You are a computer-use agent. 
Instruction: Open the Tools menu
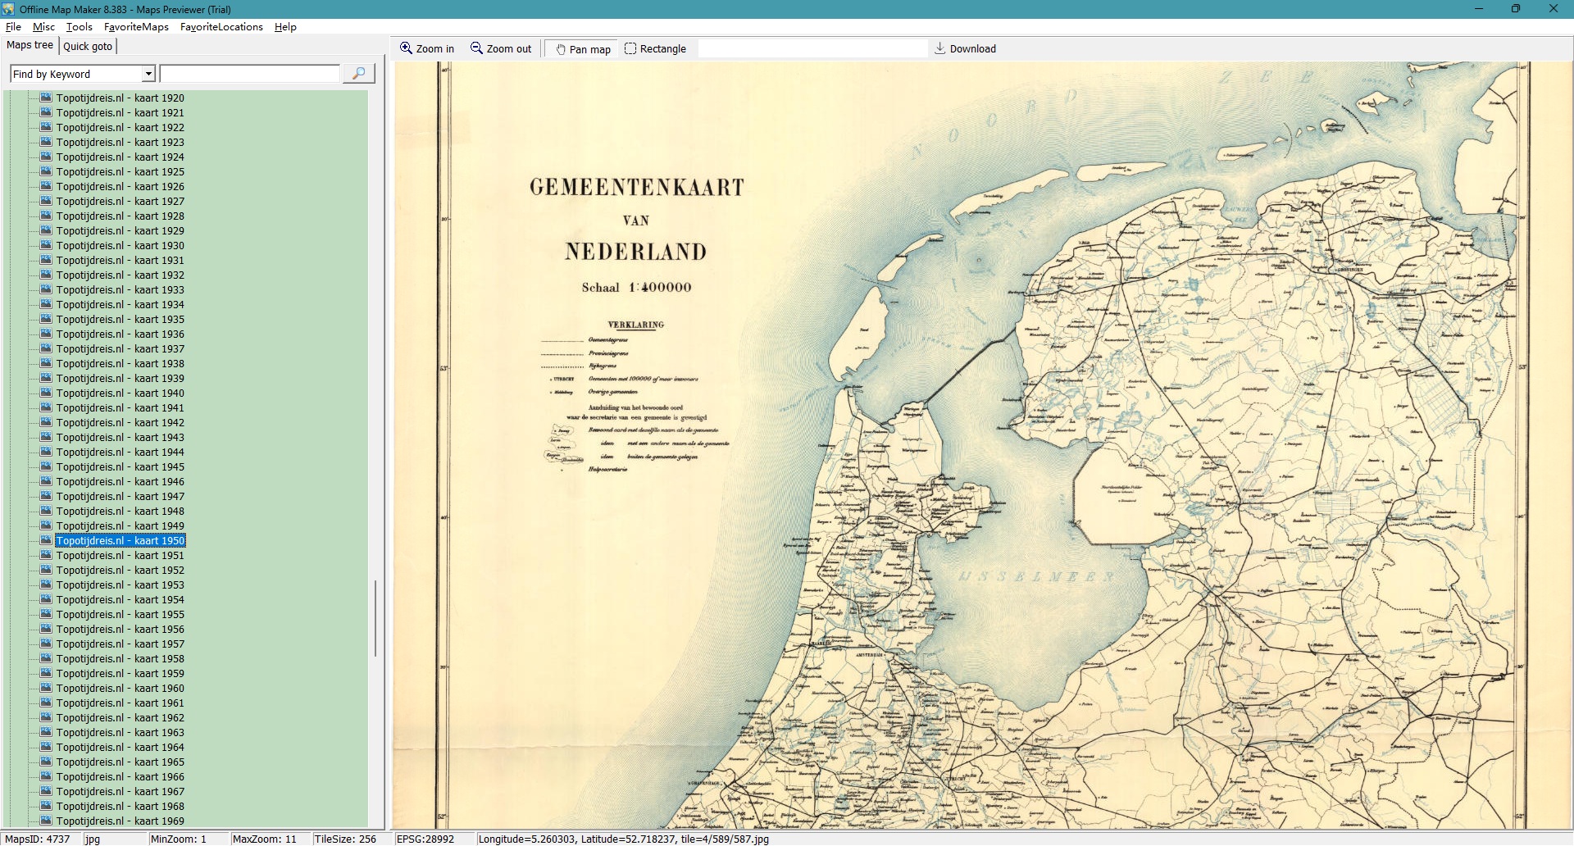click(80, 26)
